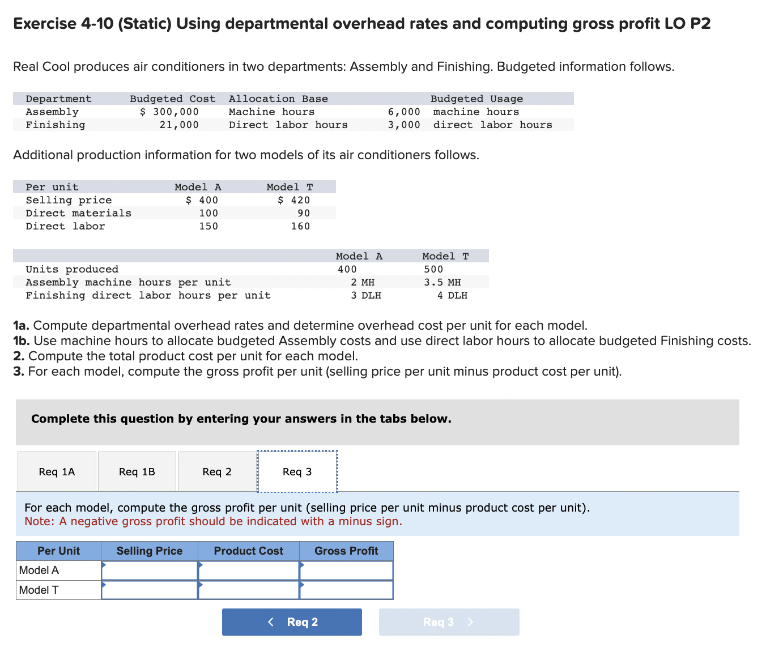This screenshot has width=766, height=647.
Task: Click the Per Unit column header
Action: click(x=59, y=551)
